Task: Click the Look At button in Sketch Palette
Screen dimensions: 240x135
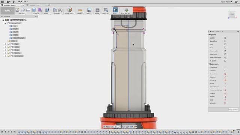Action: pos(225,38)
